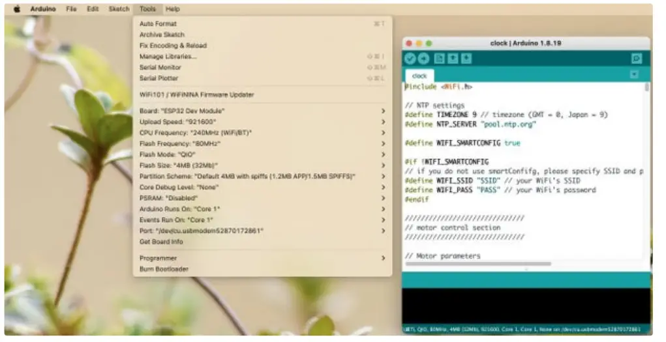This screenshot has width=666, height=342.
Task: Click the NTP_SERVER pool.ntp.org line
Action: [470, 124]
